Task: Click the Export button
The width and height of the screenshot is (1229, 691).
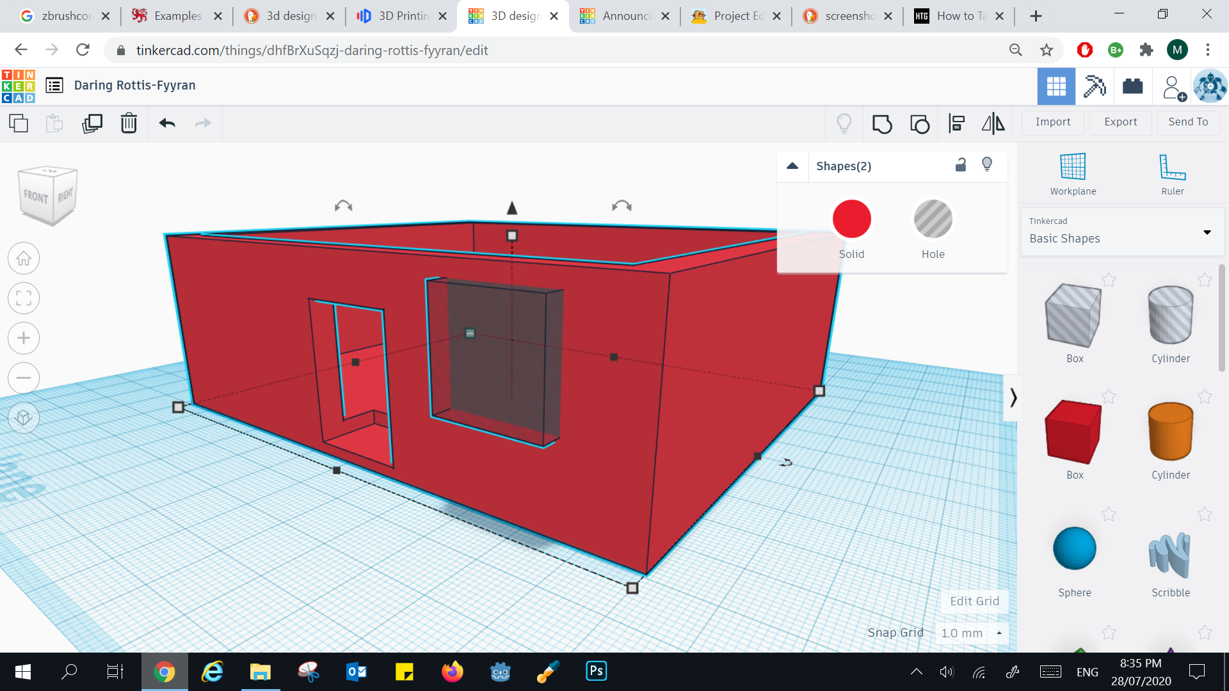Action: click(x=1120, y=122)
